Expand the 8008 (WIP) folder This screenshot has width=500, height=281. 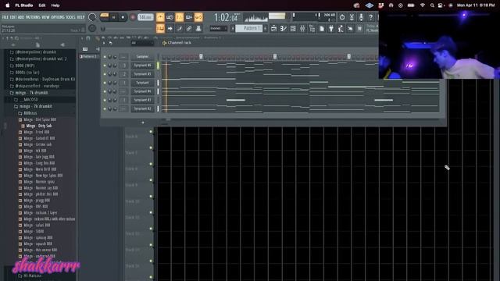22,66
